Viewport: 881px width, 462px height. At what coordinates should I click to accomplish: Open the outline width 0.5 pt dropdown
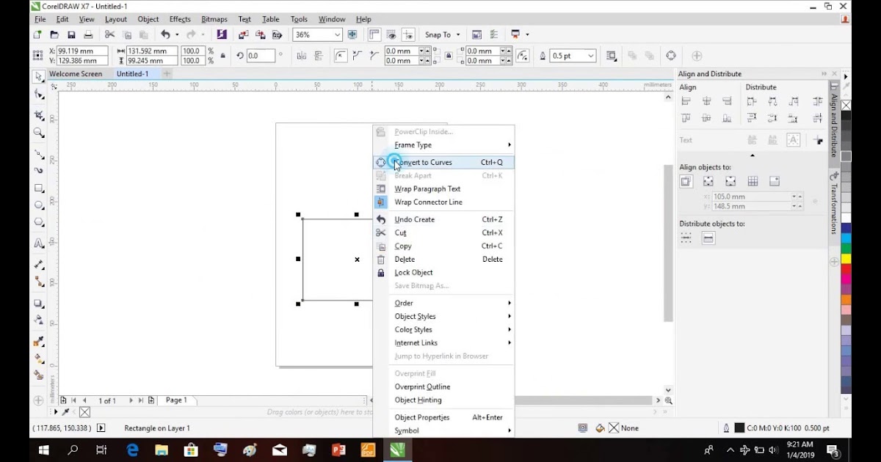(x=590, y=56)
